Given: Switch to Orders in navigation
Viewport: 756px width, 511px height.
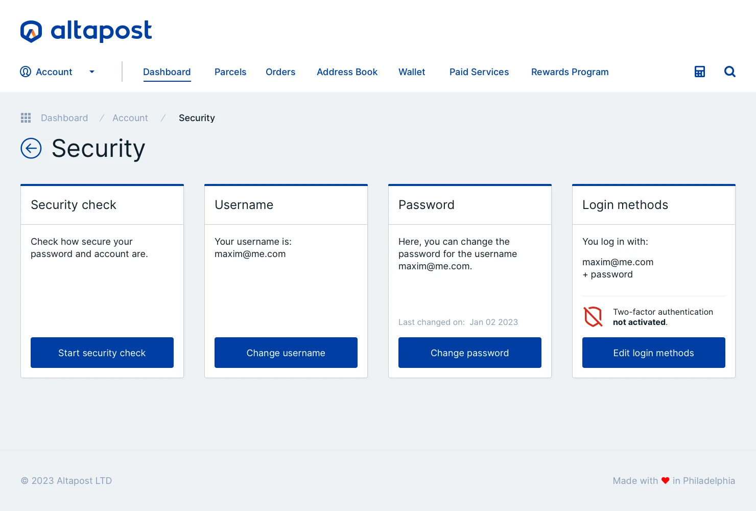Looking at the screenshot, I should [280, 72].
